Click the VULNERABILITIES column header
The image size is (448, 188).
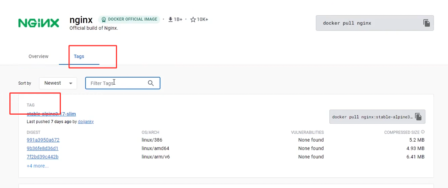pyautogui.click(x=308, y=132)
